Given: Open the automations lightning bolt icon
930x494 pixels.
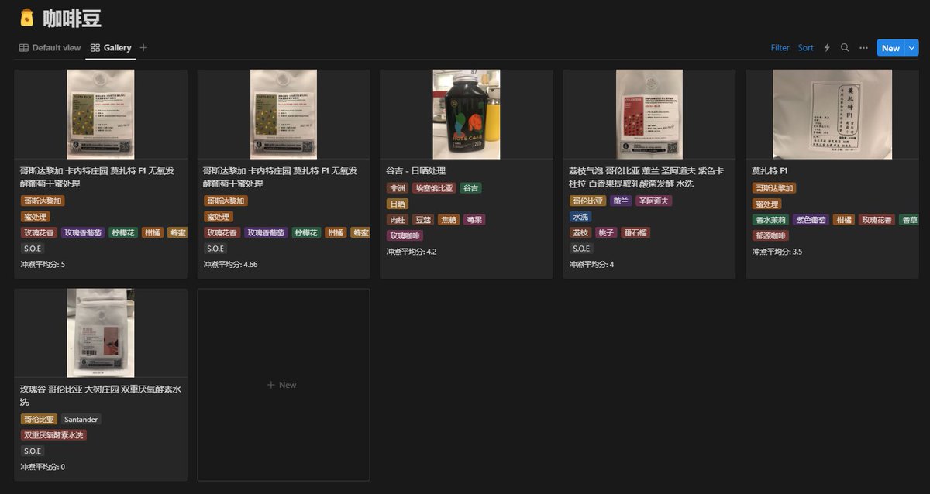Looking at the screenshot, I should point(826,48).
